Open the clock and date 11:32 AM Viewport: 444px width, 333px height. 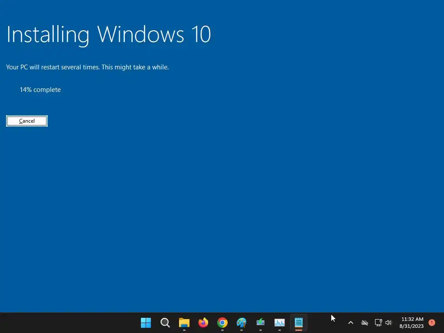pyautogui.click(x=411, y=323)
